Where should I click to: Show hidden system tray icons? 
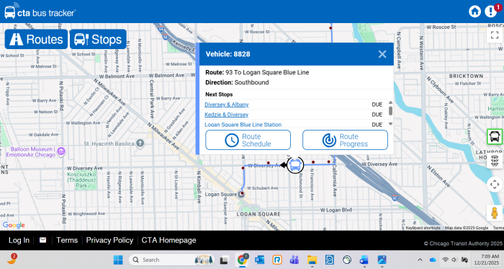[x=420, y=260]
